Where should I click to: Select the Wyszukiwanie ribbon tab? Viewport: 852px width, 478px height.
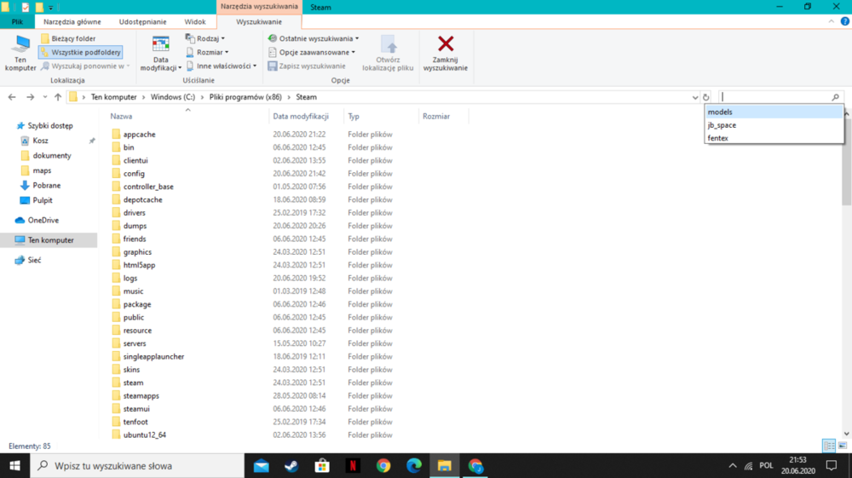(259, 22)
